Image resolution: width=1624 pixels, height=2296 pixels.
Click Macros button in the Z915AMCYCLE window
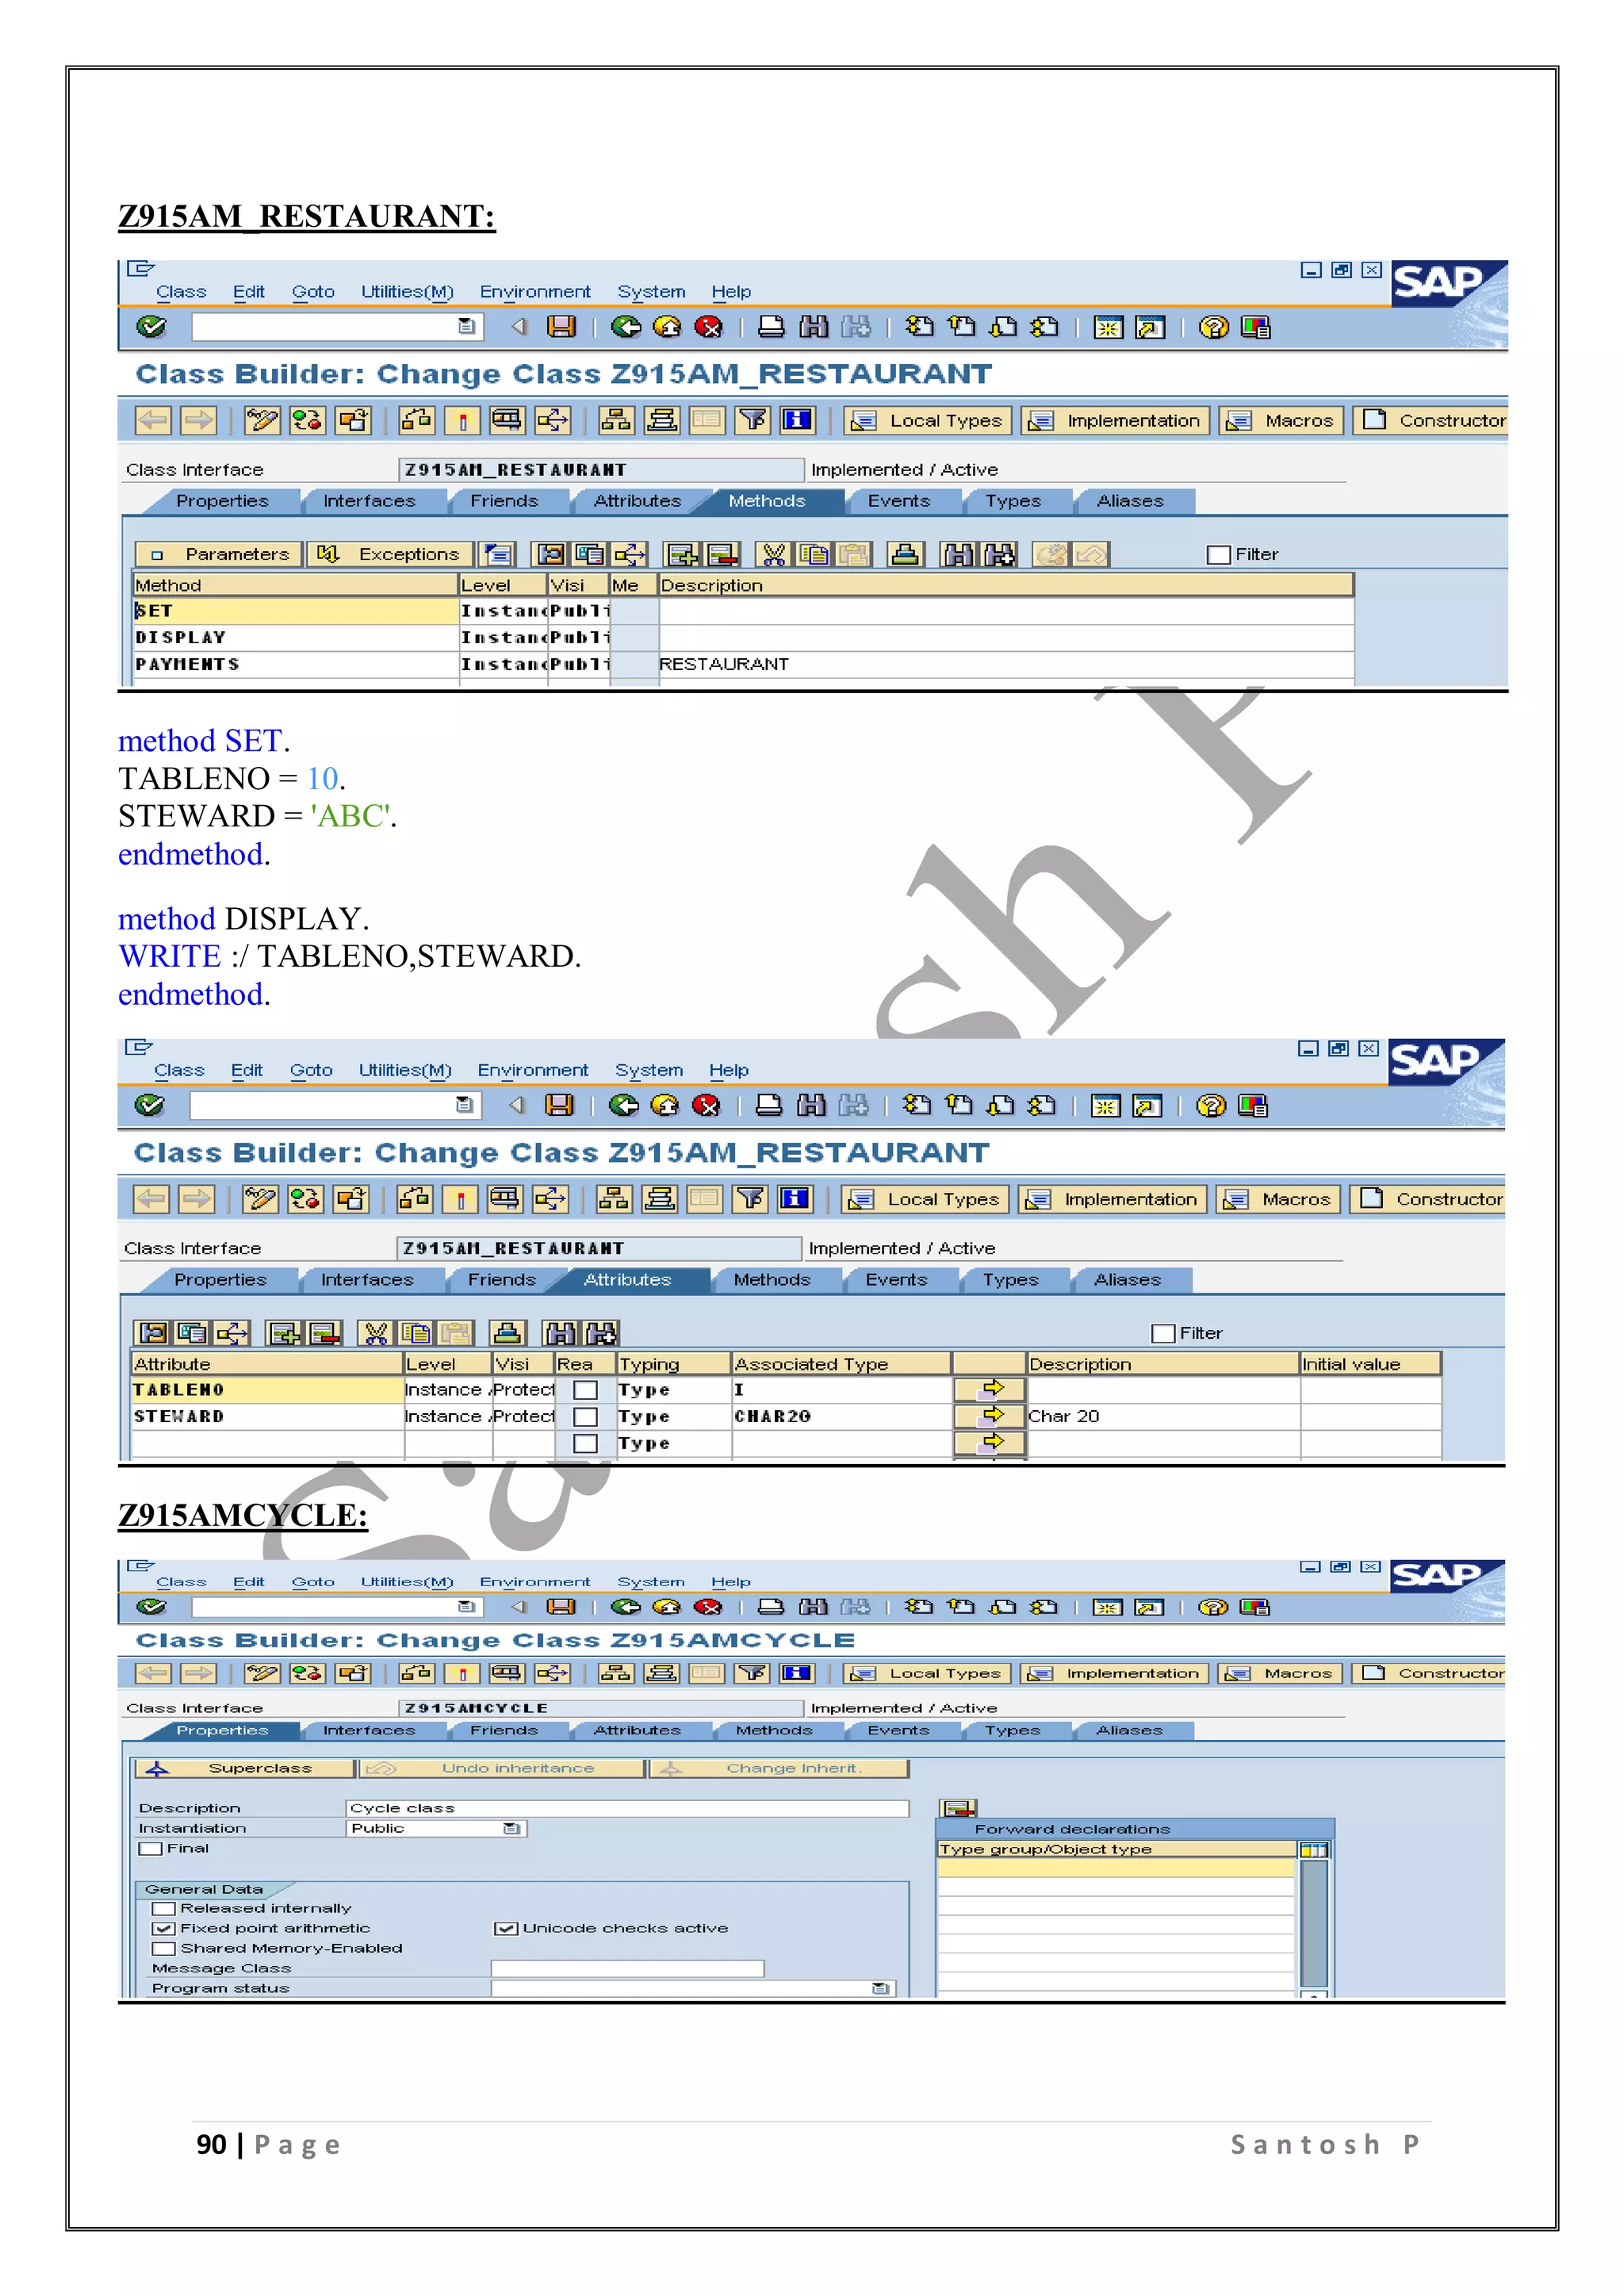(x=1281, y=1674)
